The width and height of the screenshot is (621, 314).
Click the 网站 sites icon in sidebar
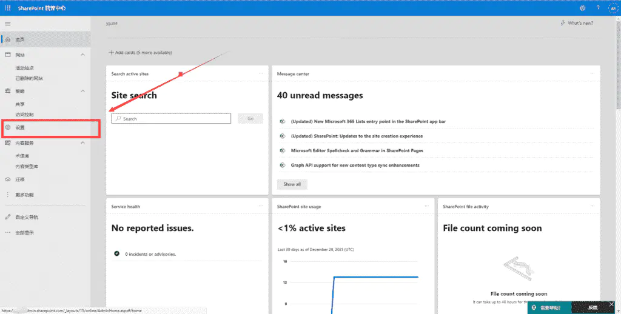coord(7,55)
